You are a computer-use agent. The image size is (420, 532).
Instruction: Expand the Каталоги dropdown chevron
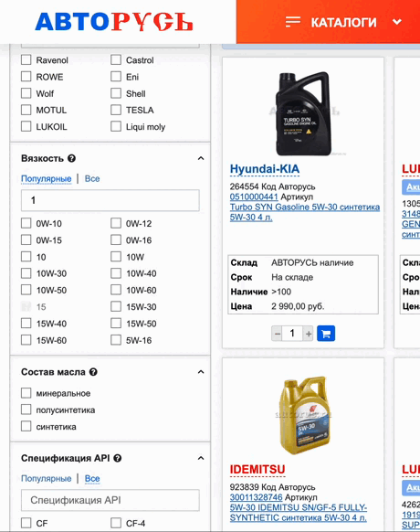(x=397, y=22)
